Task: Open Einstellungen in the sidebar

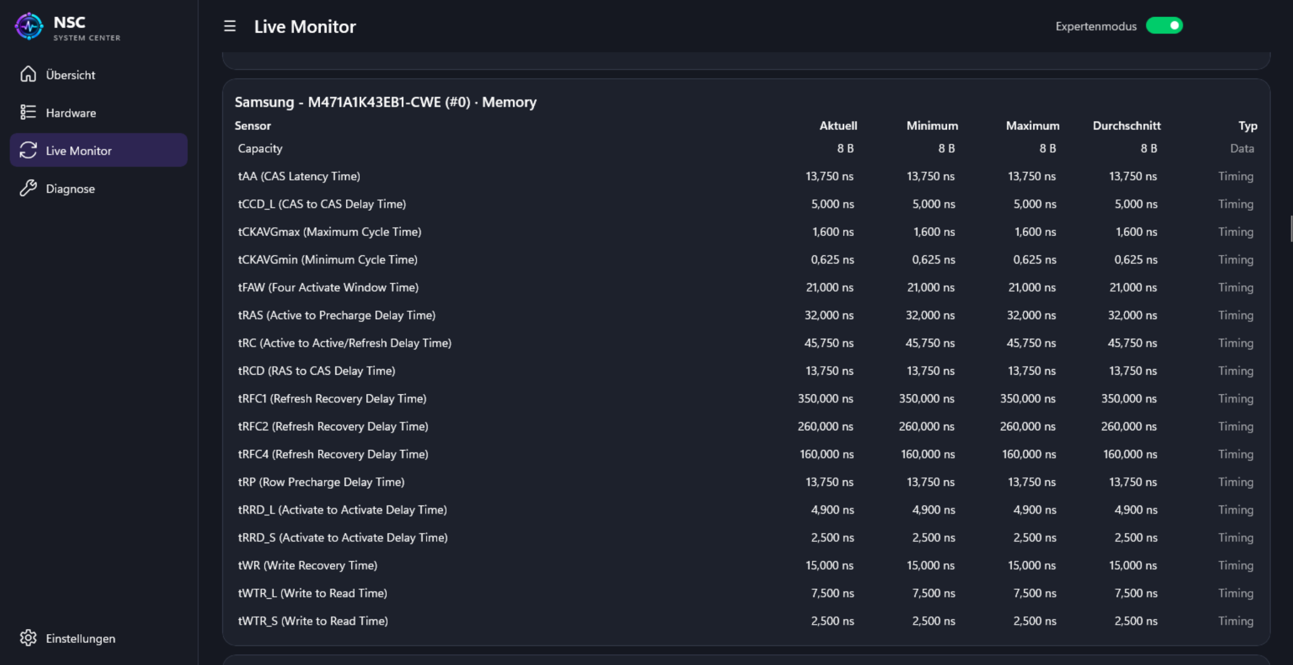Action: click(x=98, y=638)
